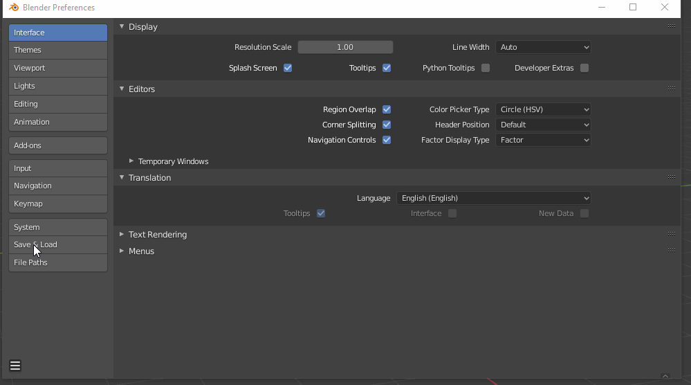
Task: Switch to the Themes tab
Action: (58, 51)
